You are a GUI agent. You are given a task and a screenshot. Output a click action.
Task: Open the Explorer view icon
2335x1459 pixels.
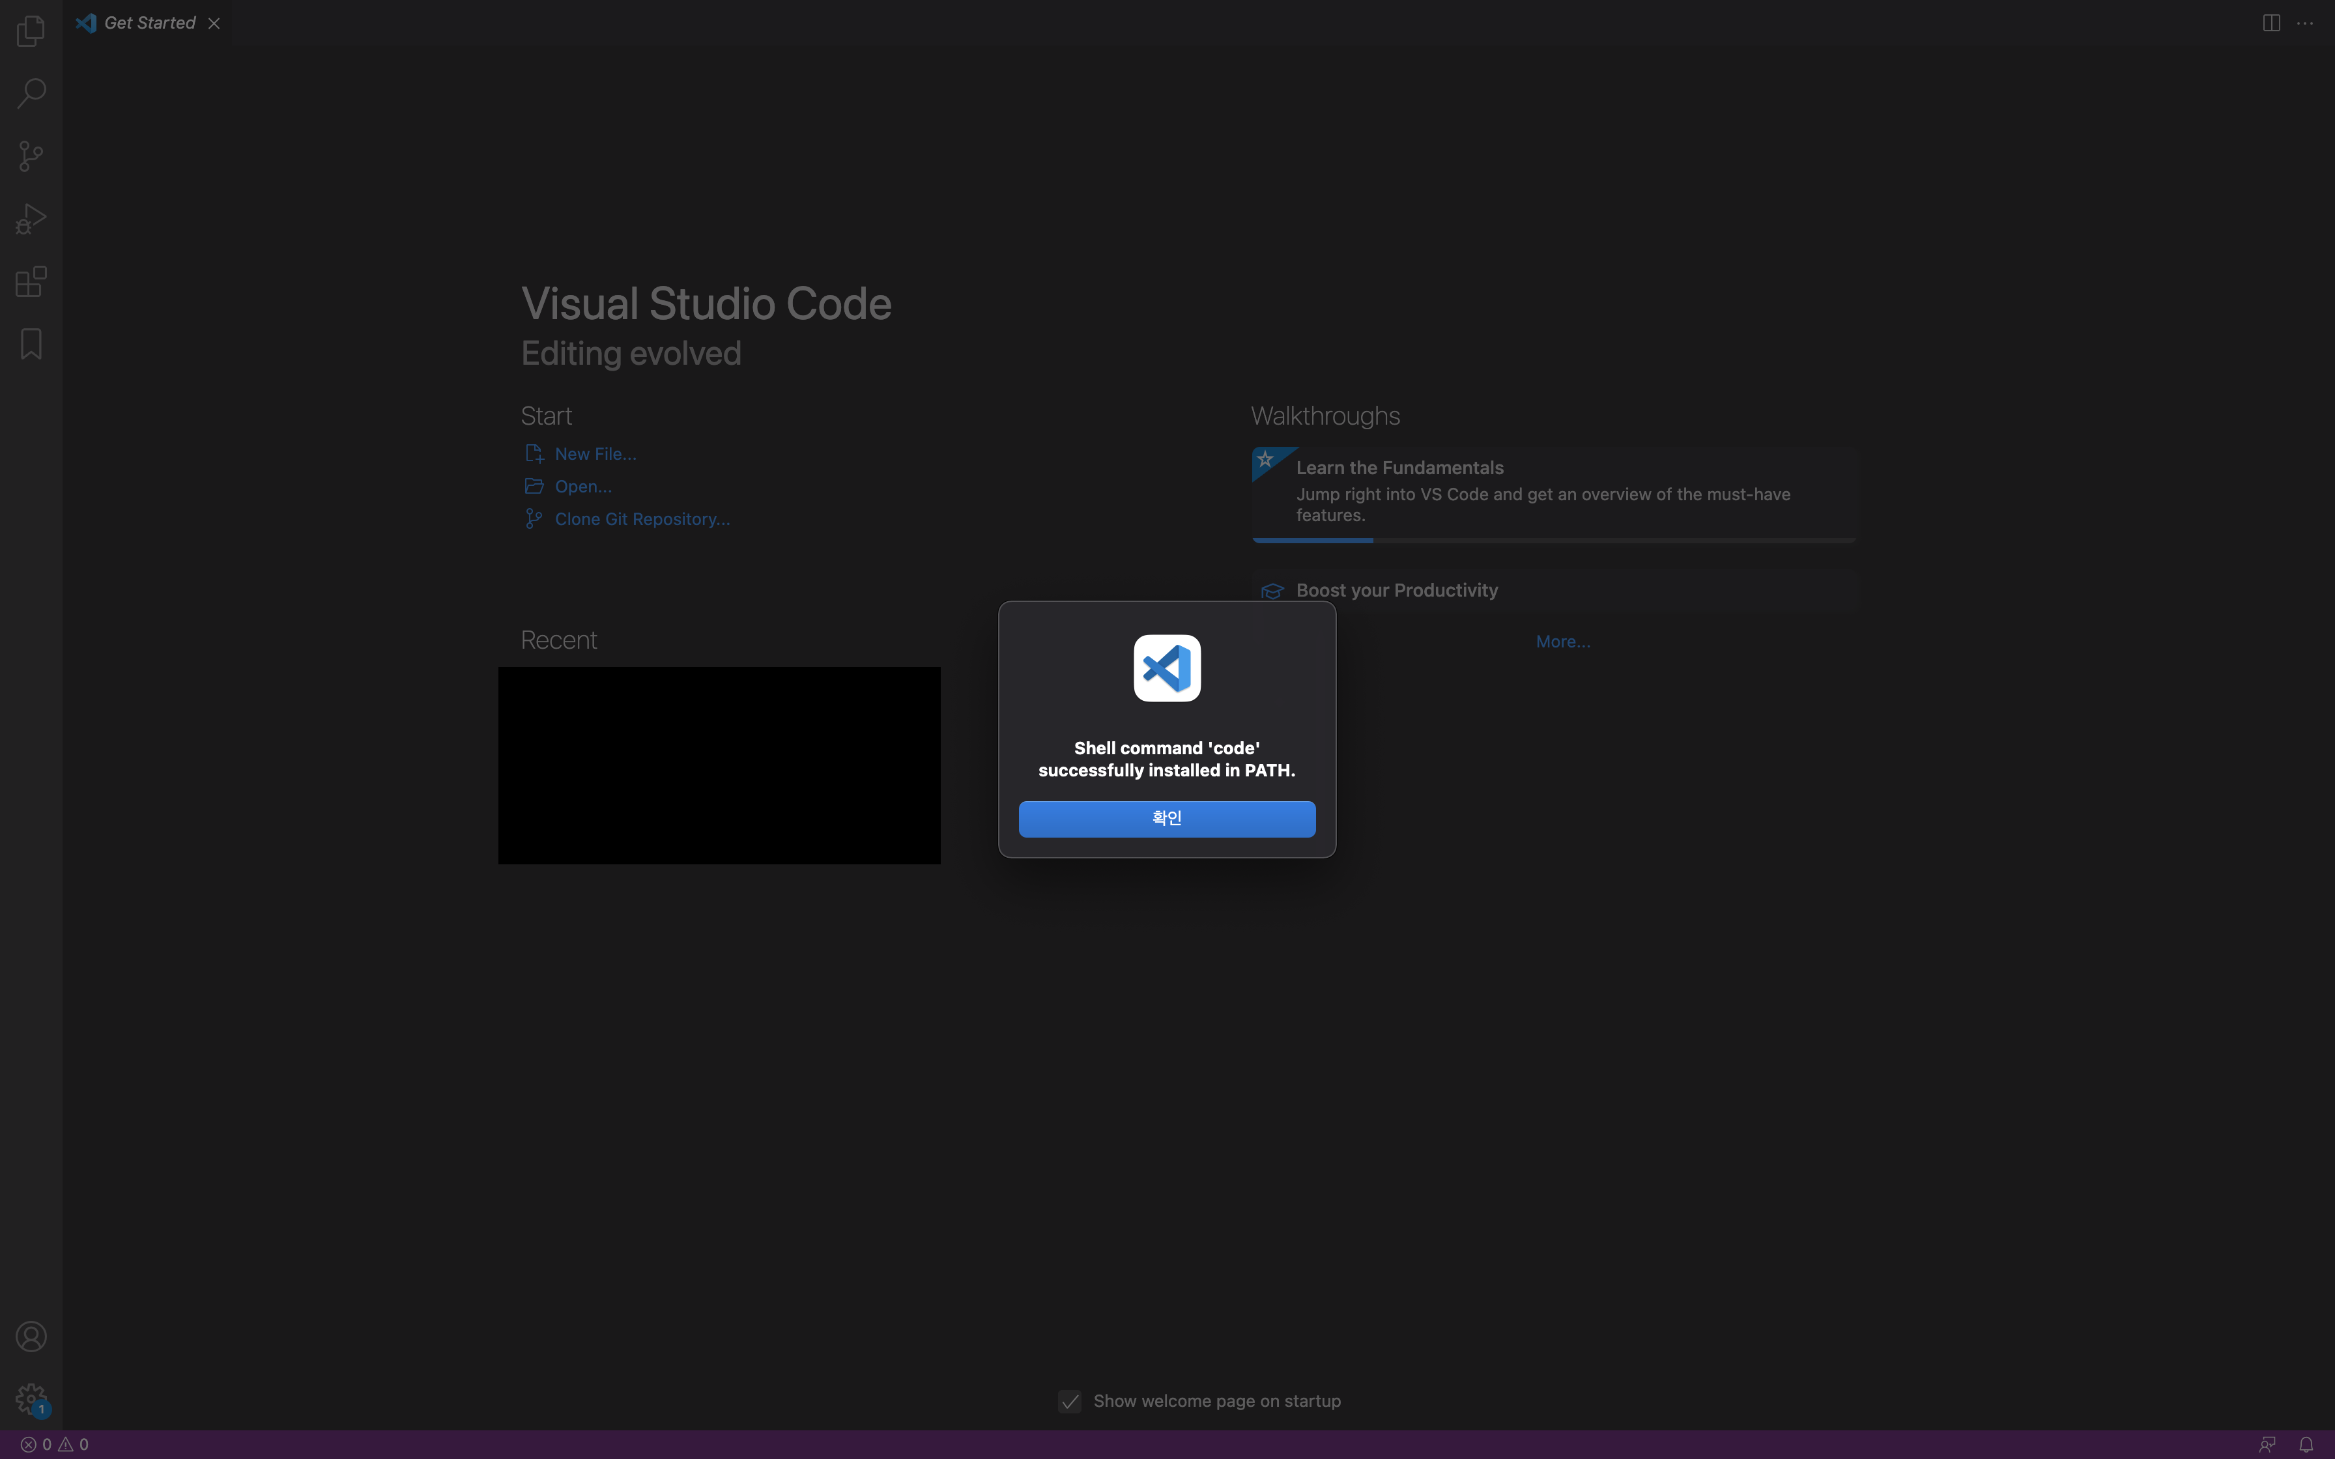coord(31,31)
